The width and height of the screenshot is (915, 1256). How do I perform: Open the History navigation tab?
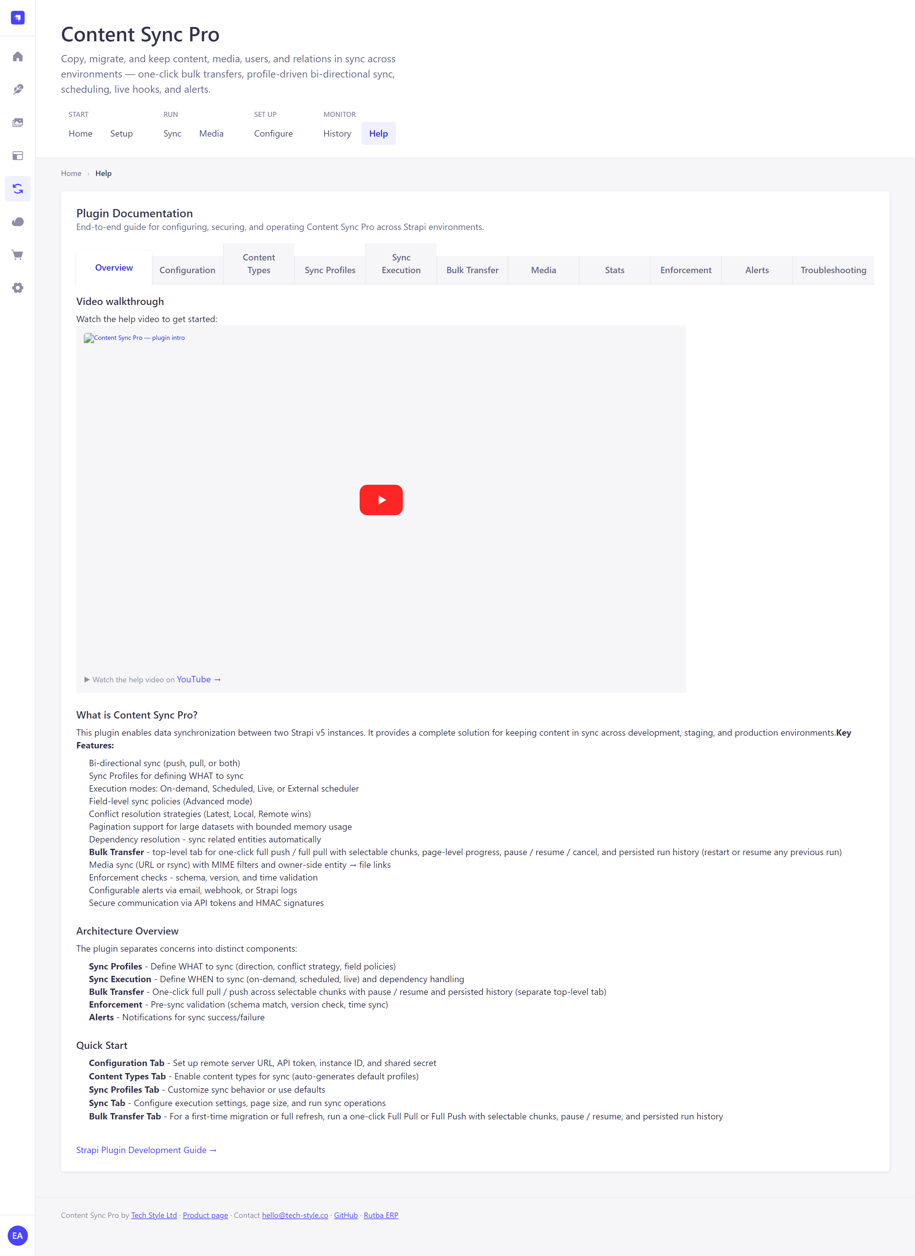pos(337,133)
